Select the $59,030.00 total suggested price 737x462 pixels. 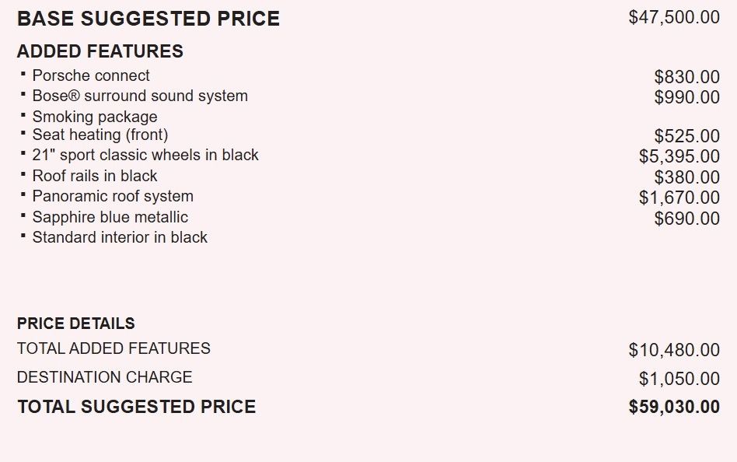tap(674, 407)
